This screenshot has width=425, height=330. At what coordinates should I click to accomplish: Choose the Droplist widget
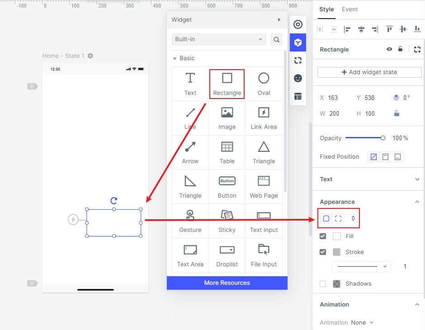(x=227, y=255)
